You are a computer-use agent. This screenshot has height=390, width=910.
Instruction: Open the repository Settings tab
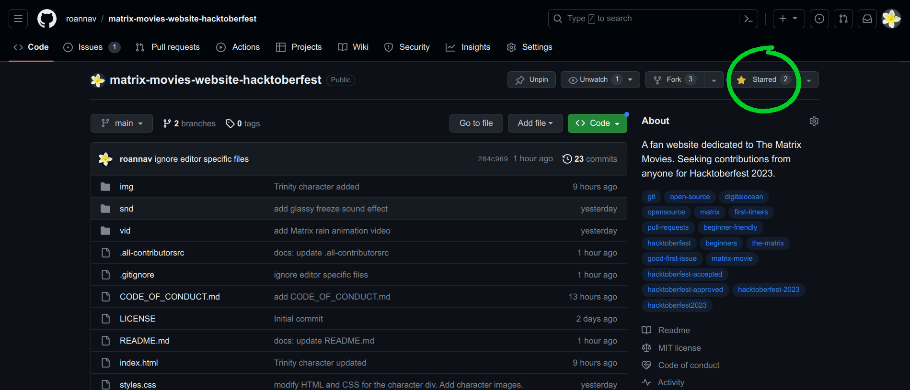[x=530, y=47]
